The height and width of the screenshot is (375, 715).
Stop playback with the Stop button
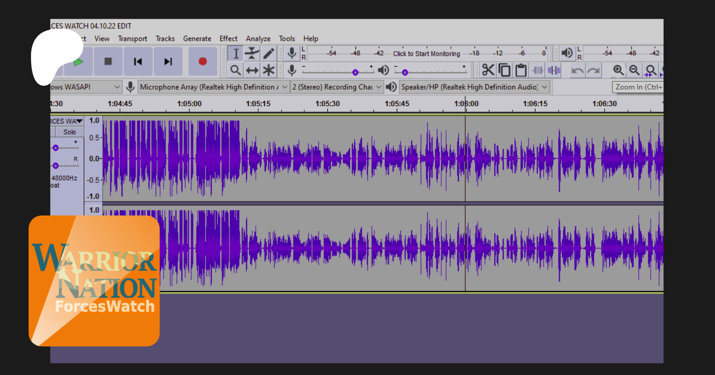(108, 62)
